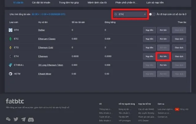Switch to Cài đặt tài khoản tab
This screenshot has width=196, height=124.
[x=40, y=2]
